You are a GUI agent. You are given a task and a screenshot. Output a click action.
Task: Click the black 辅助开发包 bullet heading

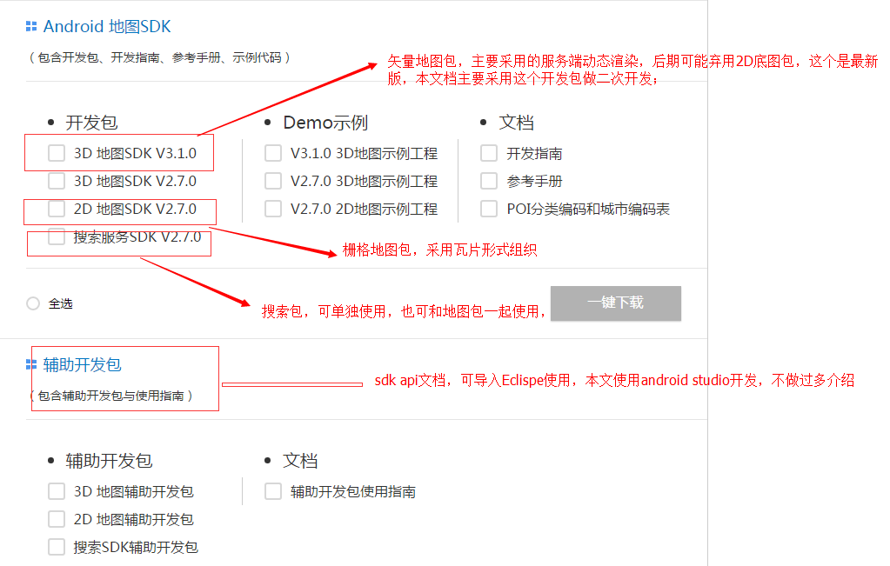(x=109, y=461)
